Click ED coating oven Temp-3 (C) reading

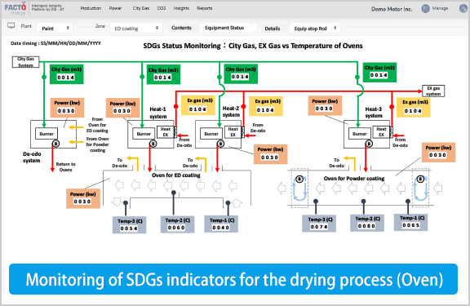point(129,224)
